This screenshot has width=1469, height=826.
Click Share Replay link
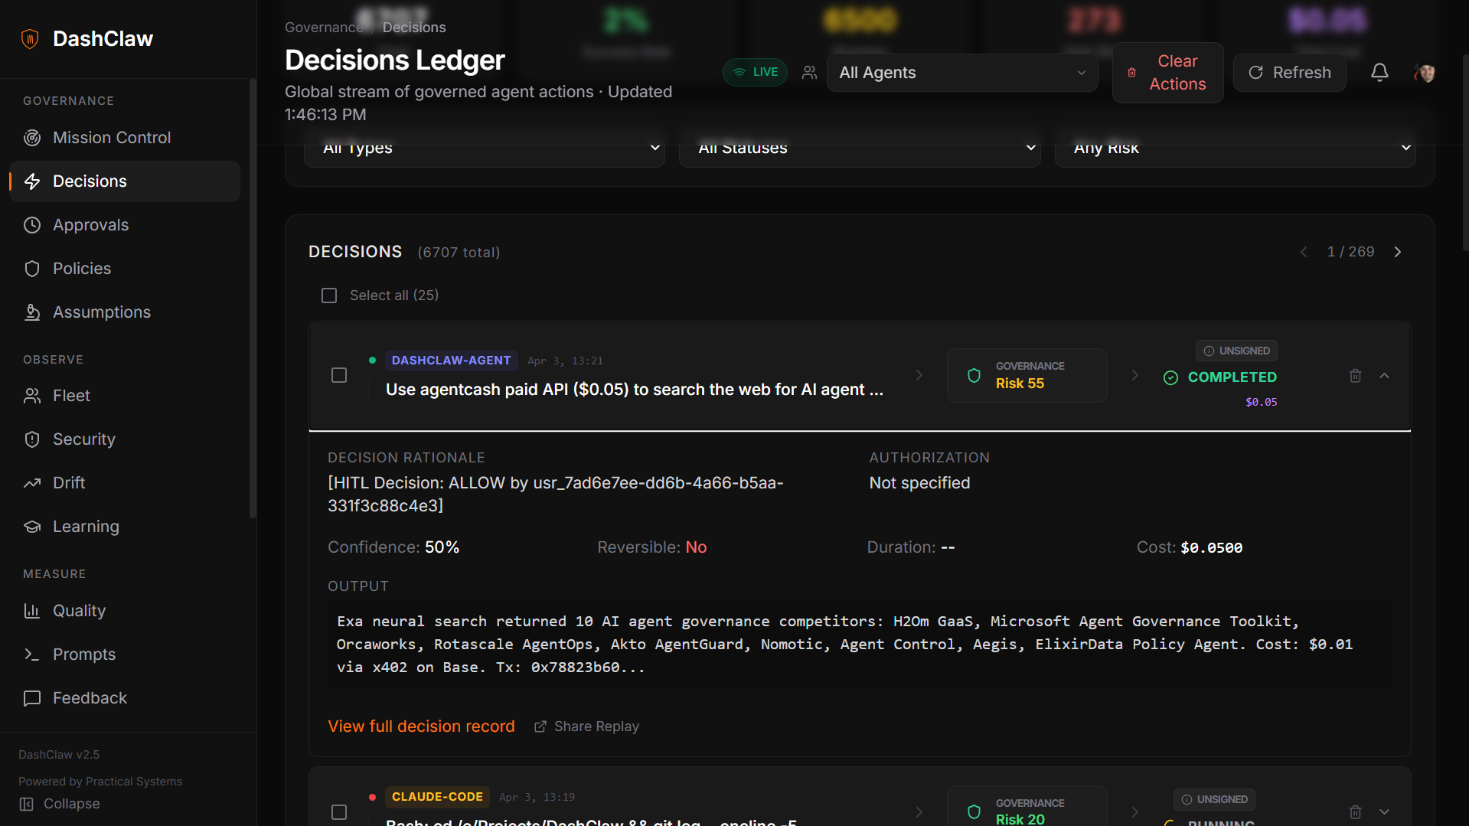586,726
